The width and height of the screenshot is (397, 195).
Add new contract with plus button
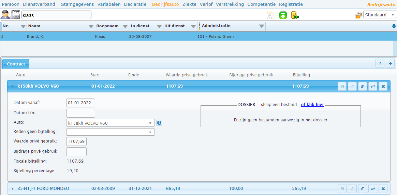point(390,63)
